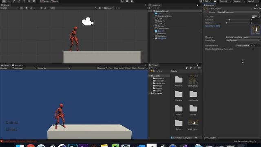Toggle scene audio in Scene view
The image size is (261, 147).
[31, 8]
